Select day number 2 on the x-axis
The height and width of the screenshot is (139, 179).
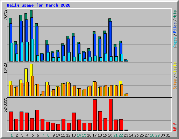click(17, 135)
